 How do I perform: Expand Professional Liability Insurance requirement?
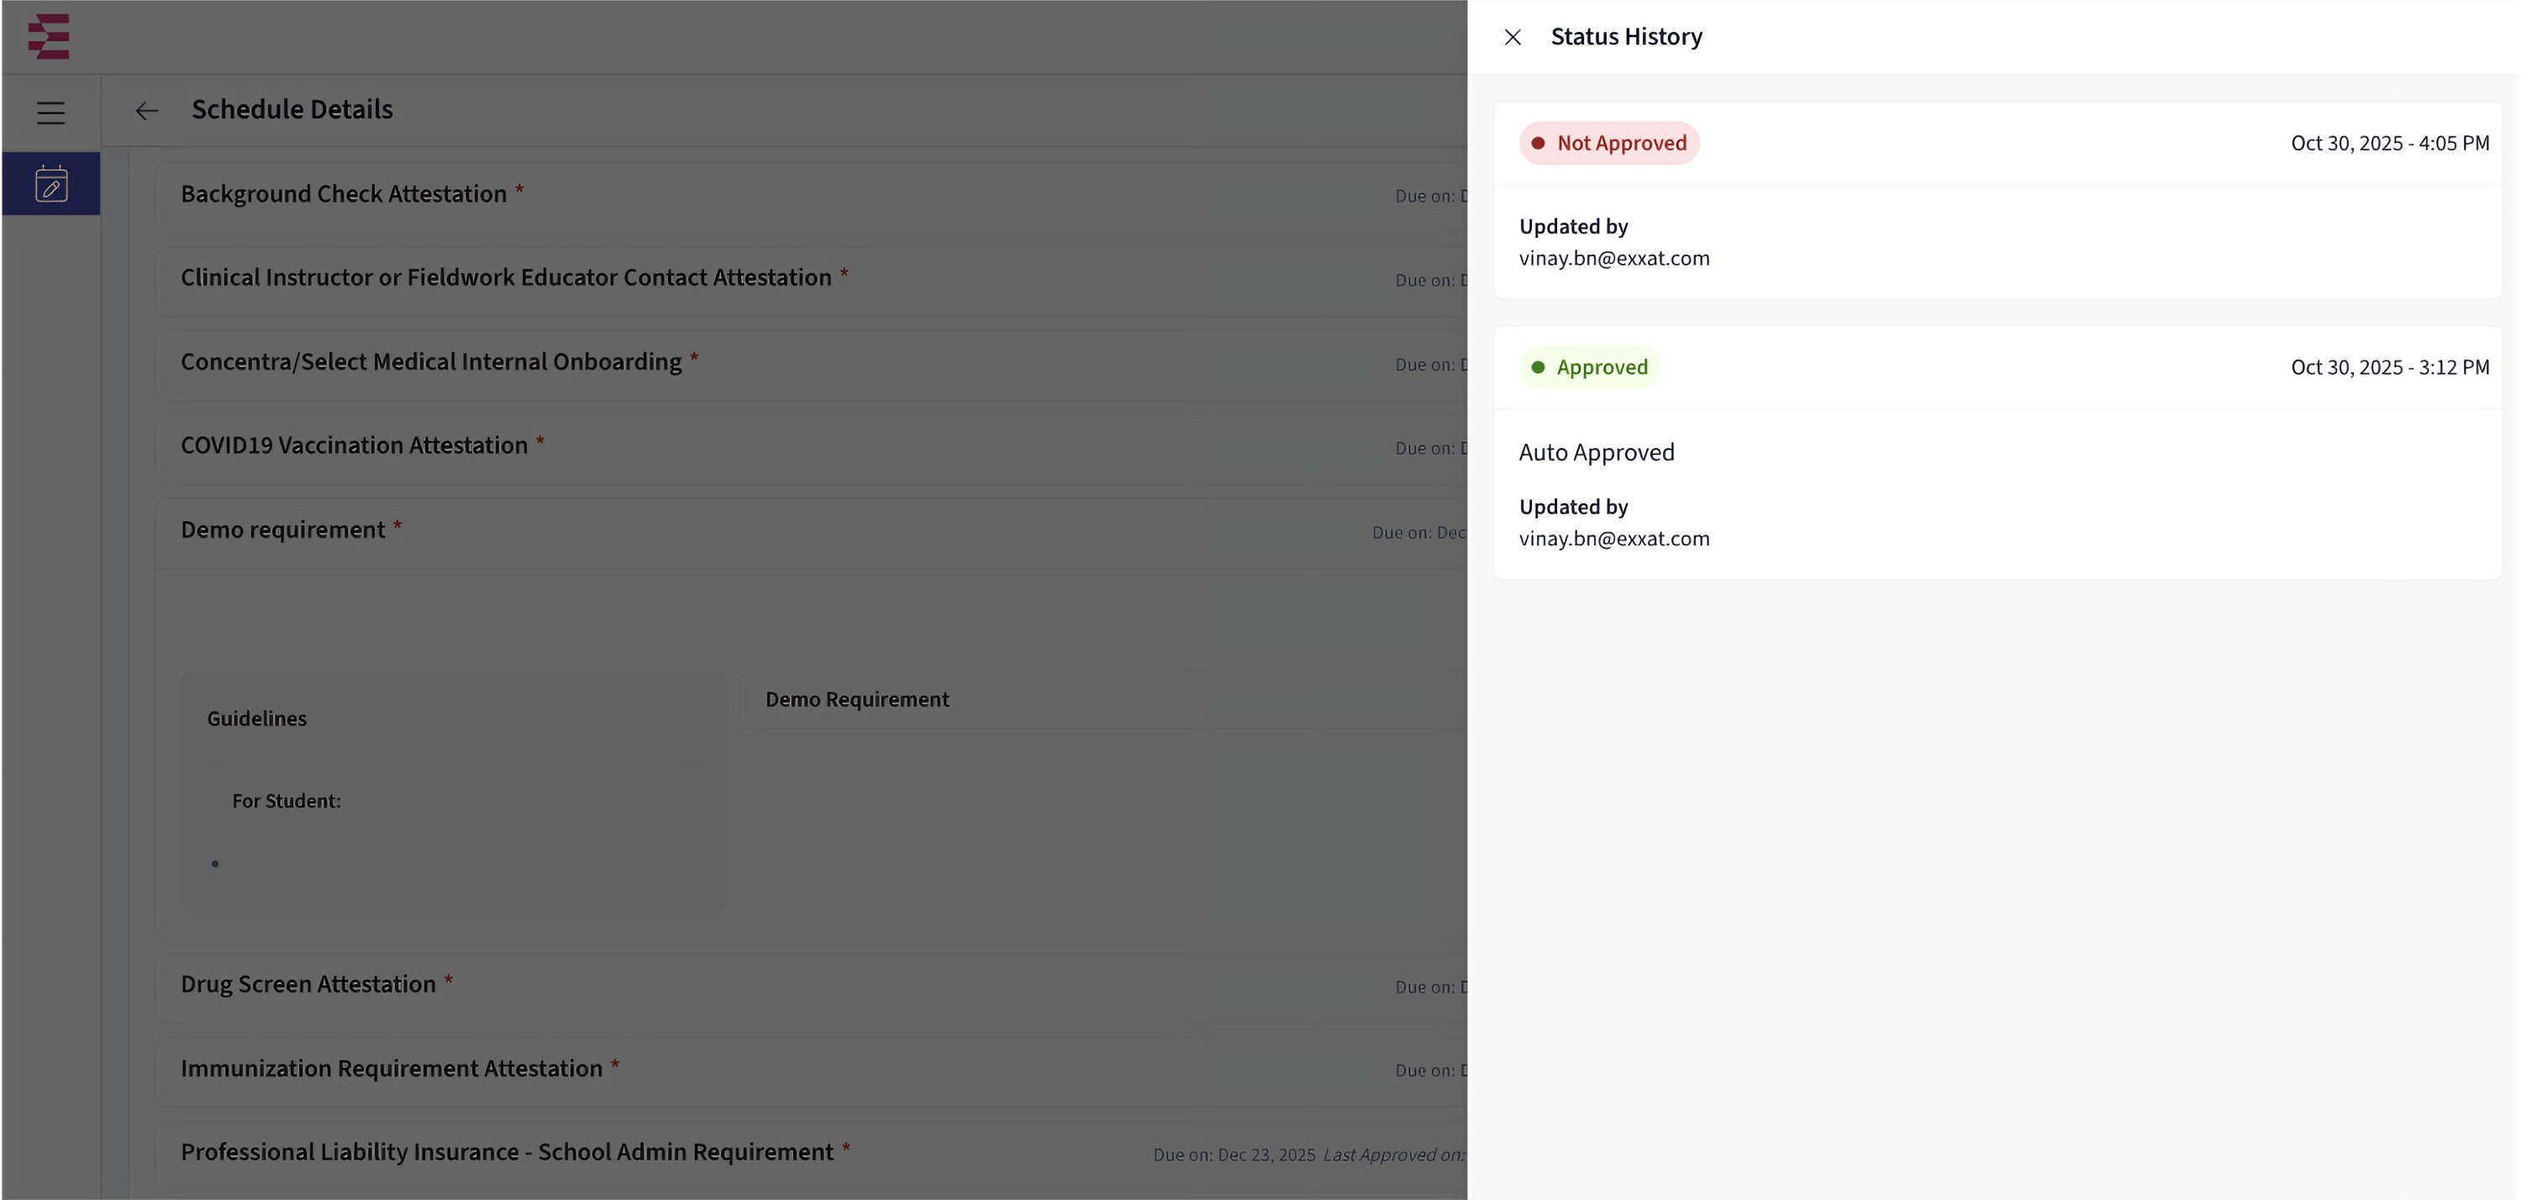(507, 1152)
